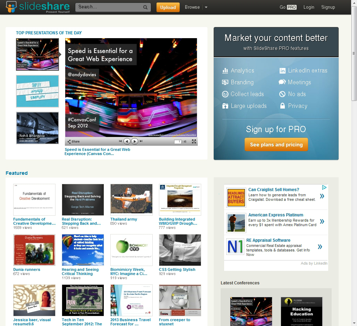This screenshot has height=326, width=357.
Task: Click arrow next to Craiglist ad
Action: (x=322, y=196)
